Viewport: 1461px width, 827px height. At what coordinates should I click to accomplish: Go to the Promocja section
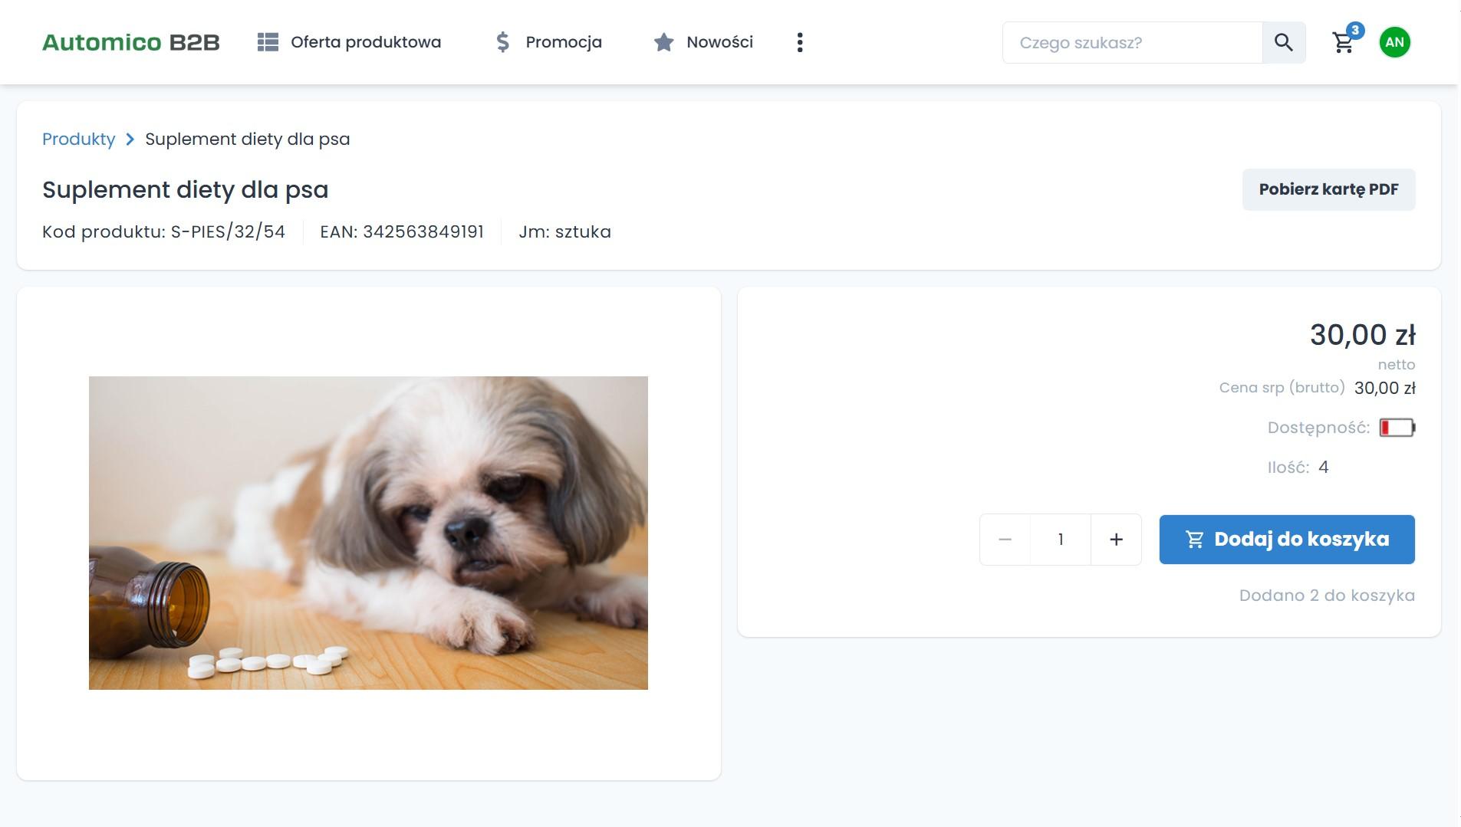tap(563, 42)
